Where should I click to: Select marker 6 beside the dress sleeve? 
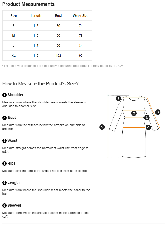click(157, 112)
